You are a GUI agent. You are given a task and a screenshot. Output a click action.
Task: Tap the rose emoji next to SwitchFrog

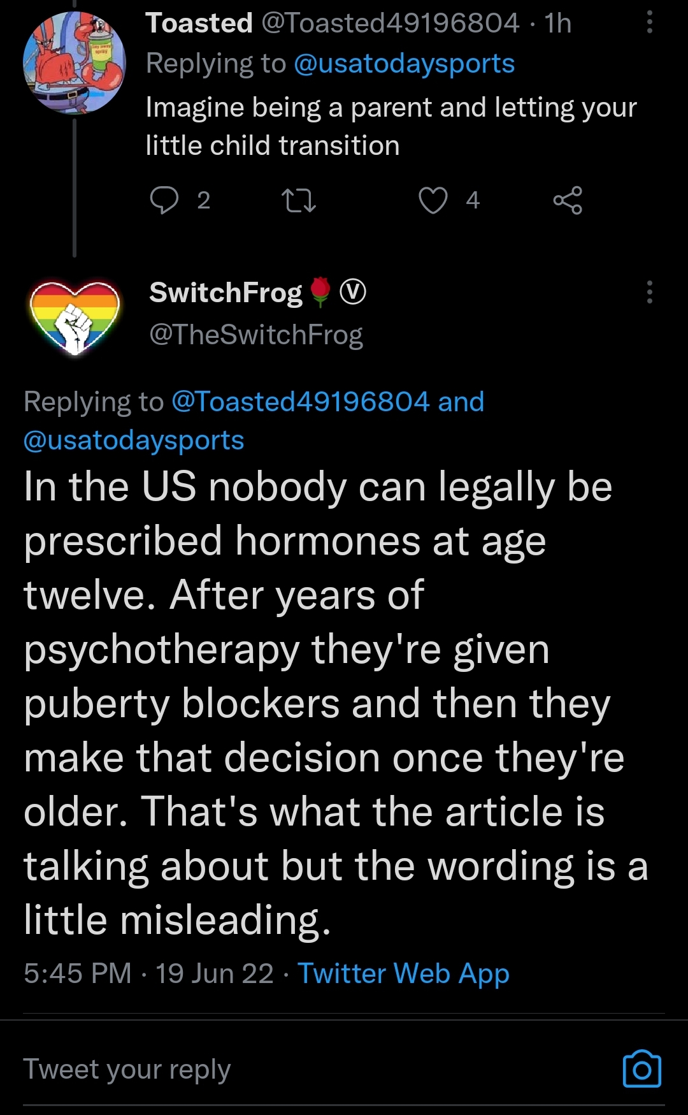pyautogui.click(x=320, y=292)
